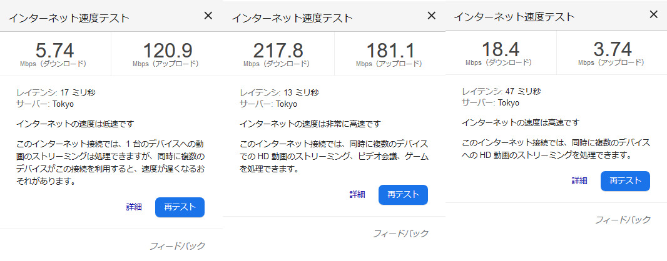Click the 3.74 Mbps upload value

point(611,49)
